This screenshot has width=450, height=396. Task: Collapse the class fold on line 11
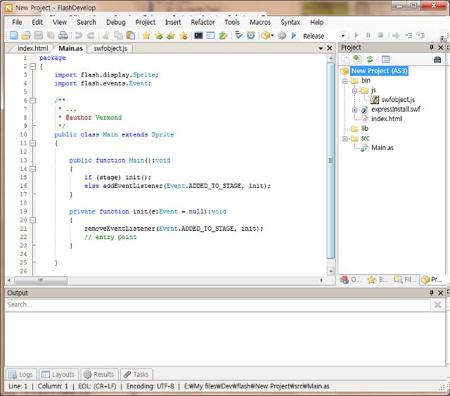coord(33,143)
